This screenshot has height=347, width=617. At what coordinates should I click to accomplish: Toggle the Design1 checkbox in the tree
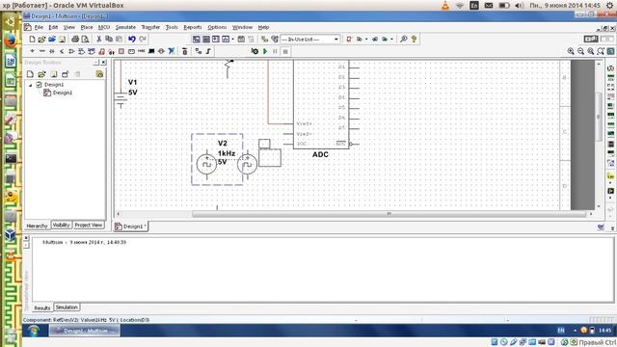tap(39, 85)
